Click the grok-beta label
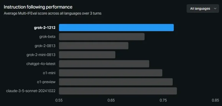This screenshot has height=106, width=222. [47, 37]
